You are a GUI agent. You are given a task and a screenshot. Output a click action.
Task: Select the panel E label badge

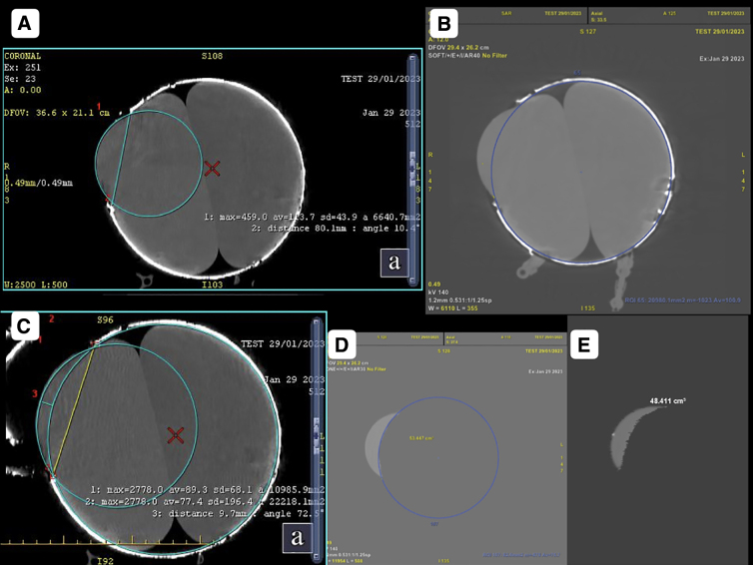pos(584,344)
